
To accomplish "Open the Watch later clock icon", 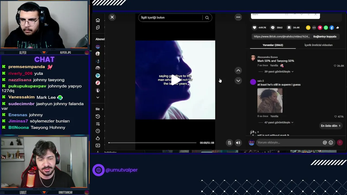I will point(98,131).
